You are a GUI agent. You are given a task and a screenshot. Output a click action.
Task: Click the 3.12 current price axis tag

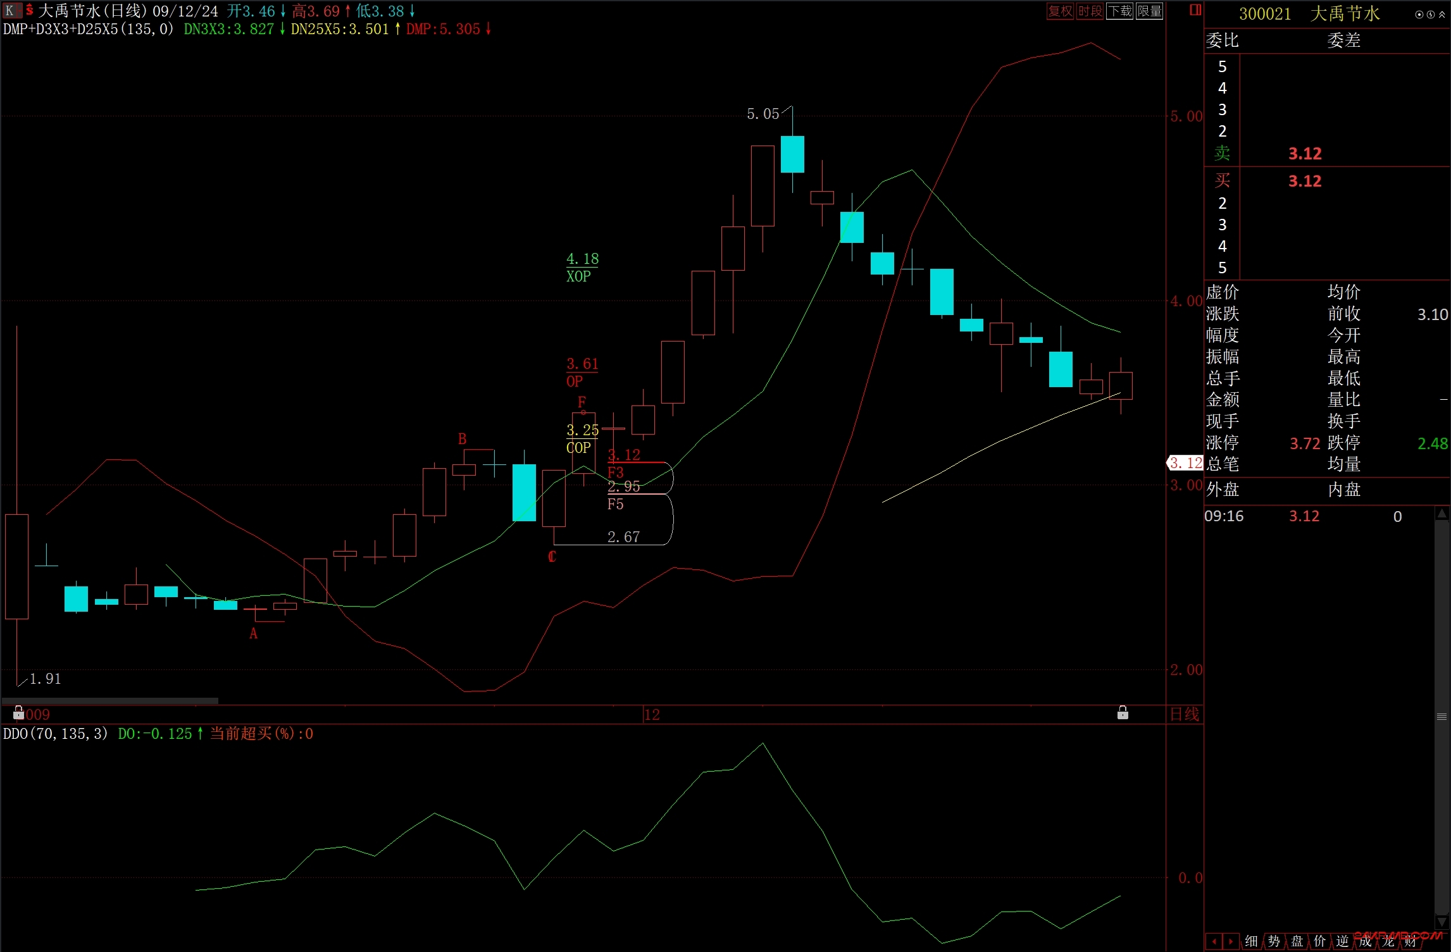[1185, 463]
